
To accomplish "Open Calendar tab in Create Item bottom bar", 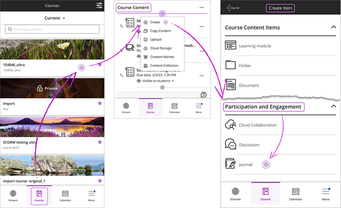I will [x=296, y=194].
